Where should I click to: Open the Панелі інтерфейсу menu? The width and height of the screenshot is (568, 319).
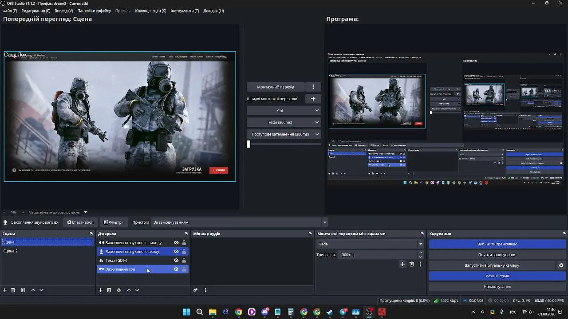(x=94, y=11)
